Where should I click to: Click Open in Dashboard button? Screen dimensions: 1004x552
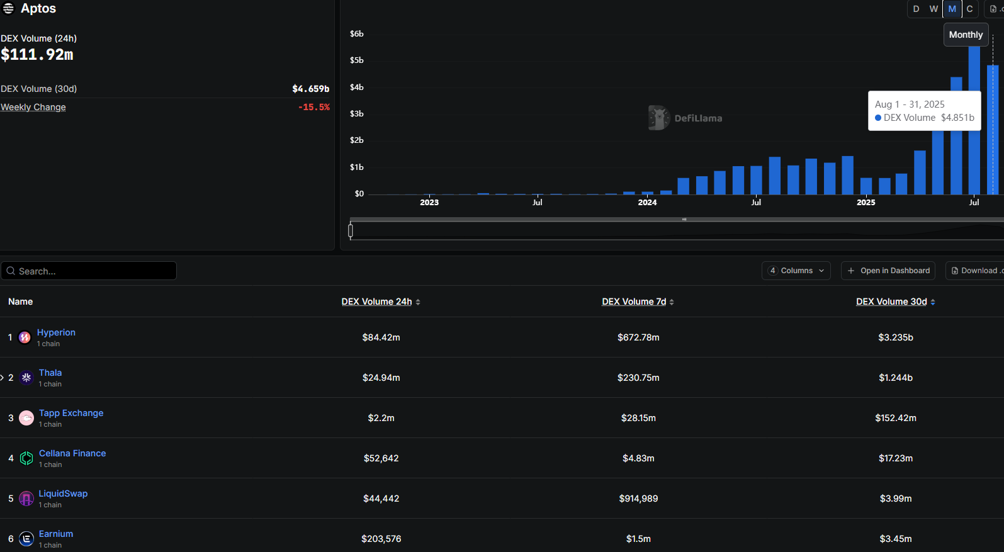888,271
